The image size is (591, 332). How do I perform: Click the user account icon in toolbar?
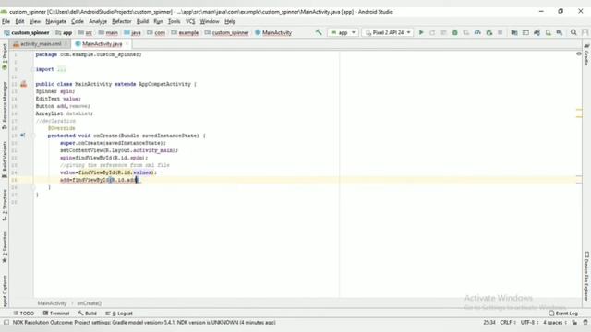tap(585, 33)
